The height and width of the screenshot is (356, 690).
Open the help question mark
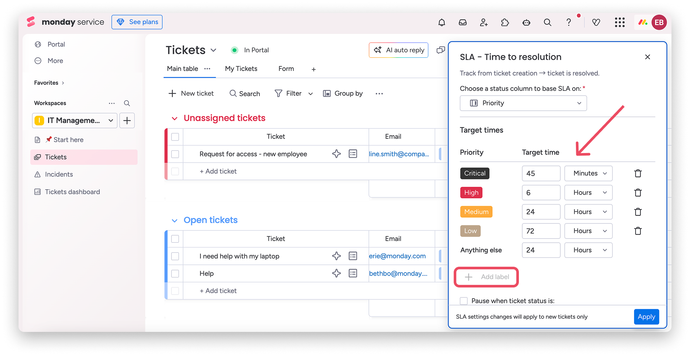pyautogui.click(x=569, y=22)
